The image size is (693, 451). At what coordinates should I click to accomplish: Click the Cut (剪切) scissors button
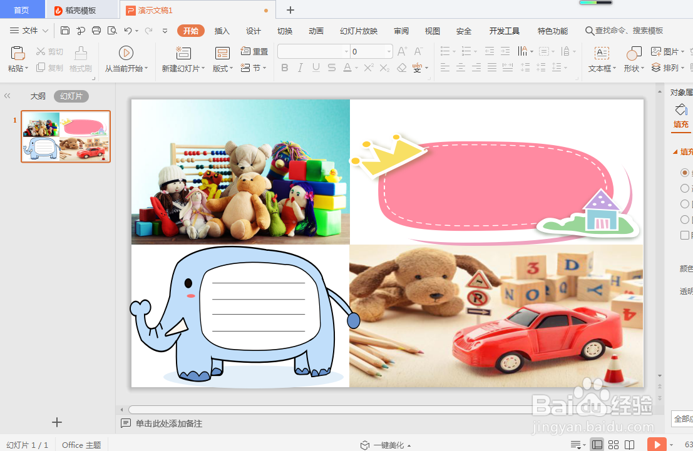tap(49, 52)
